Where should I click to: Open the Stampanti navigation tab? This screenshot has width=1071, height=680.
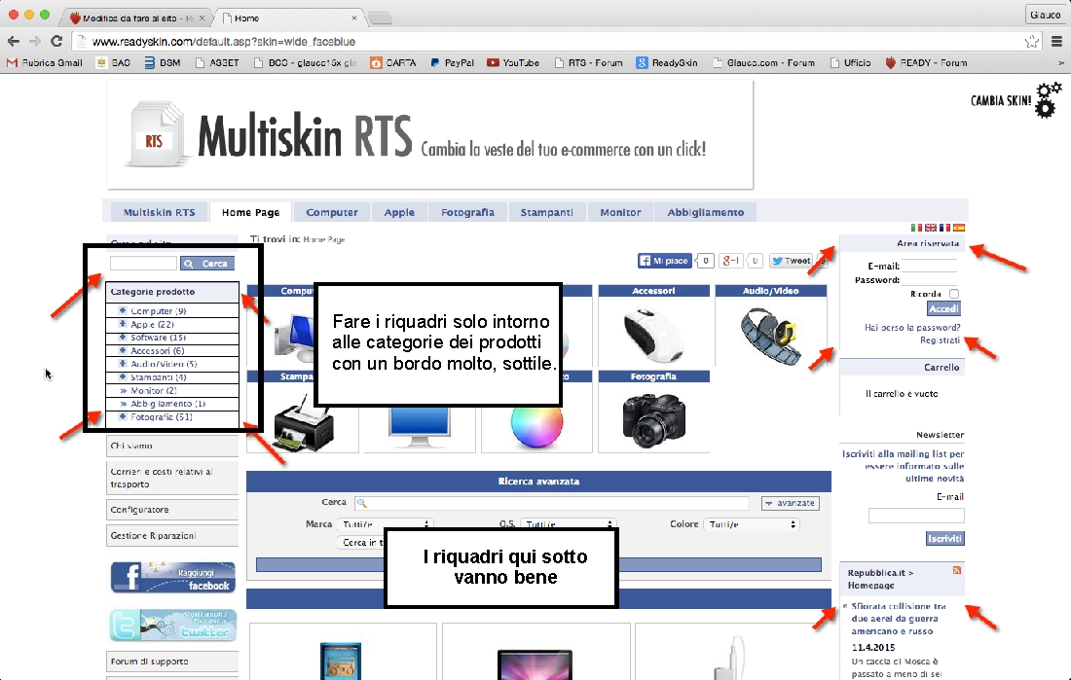click(546, 212)
